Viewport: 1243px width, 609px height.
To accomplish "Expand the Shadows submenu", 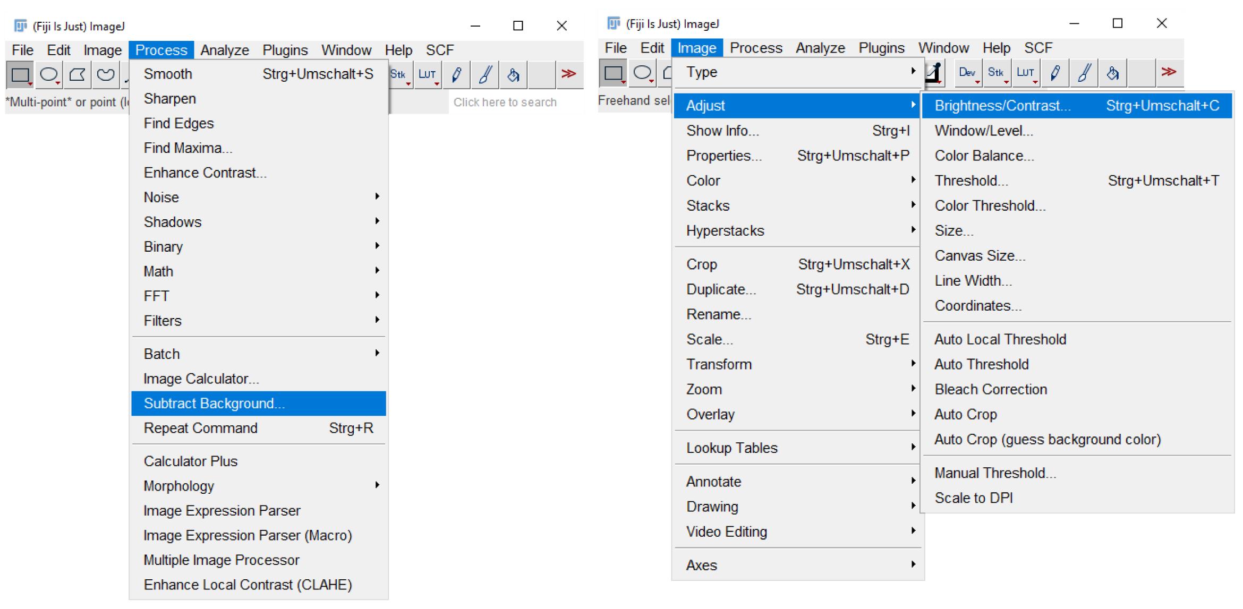I will pos(259,222).
